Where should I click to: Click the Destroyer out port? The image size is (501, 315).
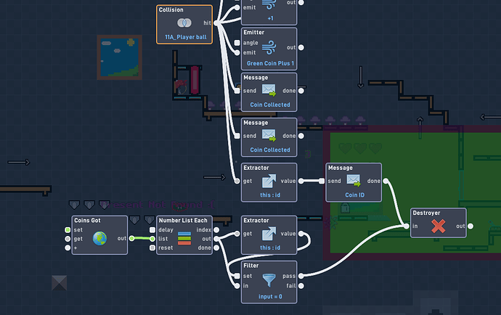471,226
